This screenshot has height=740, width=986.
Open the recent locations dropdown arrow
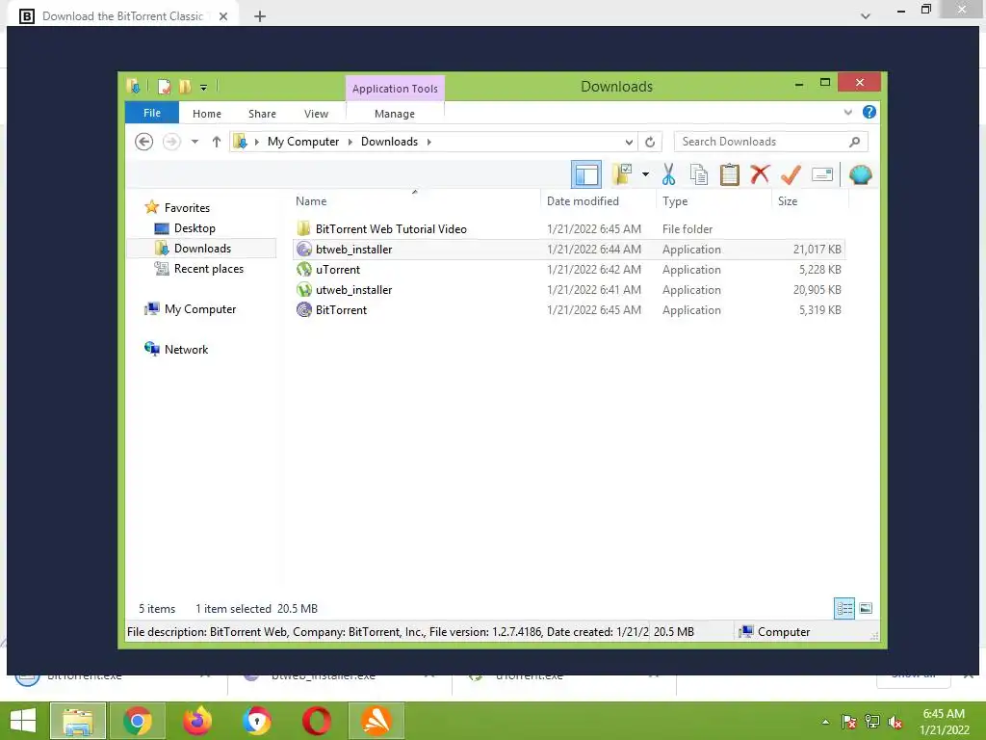[195, 142]
